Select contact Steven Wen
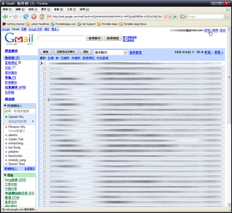 [x=16, y=164]
